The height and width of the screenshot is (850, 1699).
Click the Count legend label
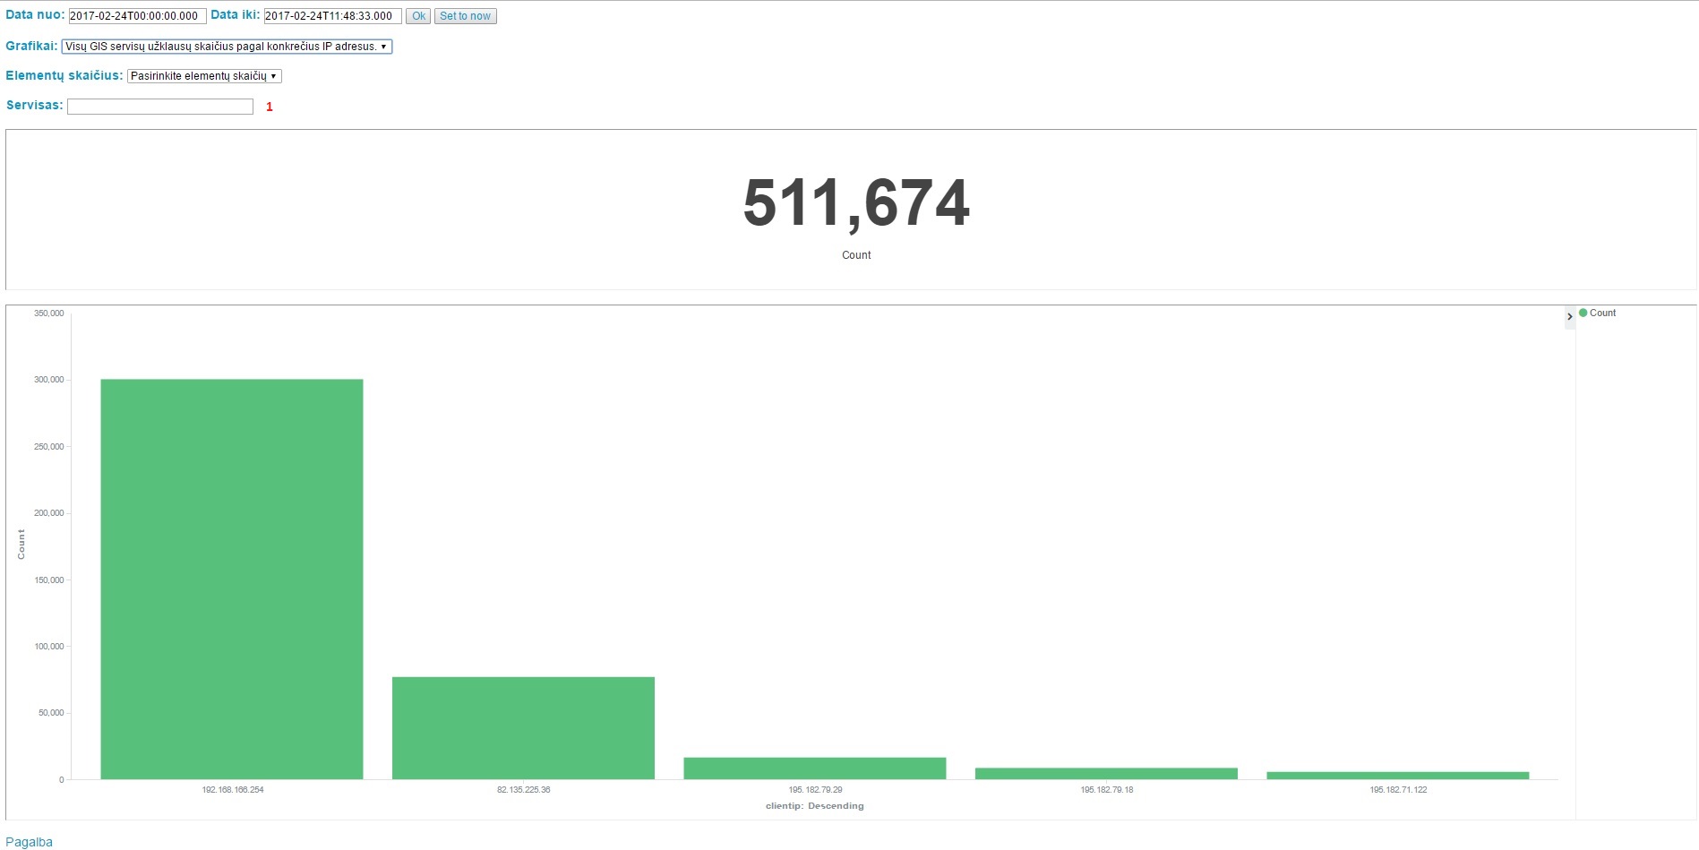click(x=1602, y=313)
